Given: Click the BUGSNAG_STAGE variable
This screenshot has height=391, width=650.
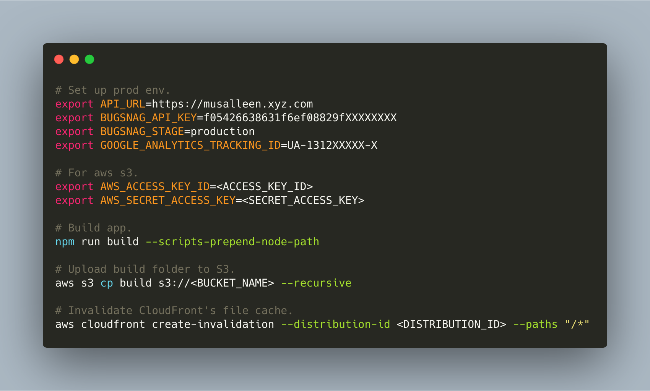Looking at the screenshot, I should [142, 132].
